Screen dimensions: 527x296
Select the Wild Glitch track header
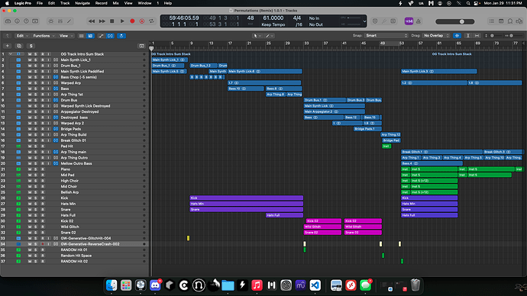pyautogui.click(x=70, y=227)
